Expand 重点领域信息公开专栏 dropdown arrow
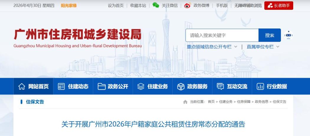Screen dimensions: 310x136 point(235,47)
